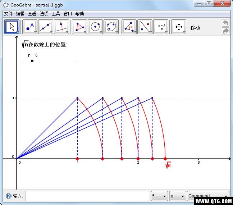This screenshot has height=205, width=233.
Task: Select the Polygon tool
Action: coord(79,27)
